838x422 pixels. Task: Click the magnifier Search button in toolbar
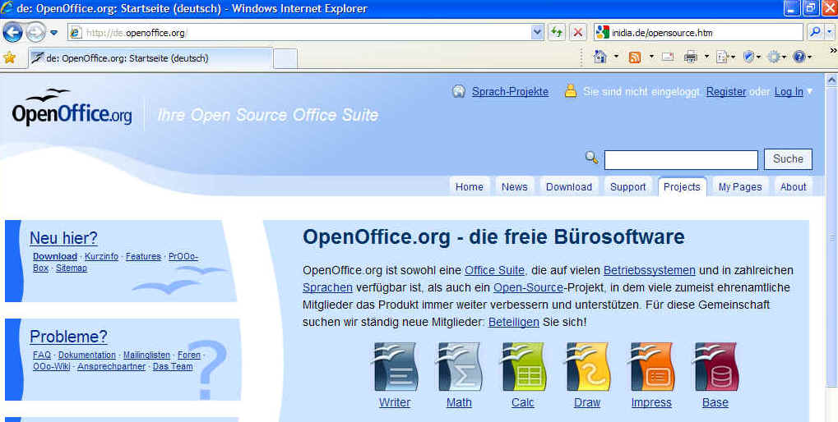(815, 33)
